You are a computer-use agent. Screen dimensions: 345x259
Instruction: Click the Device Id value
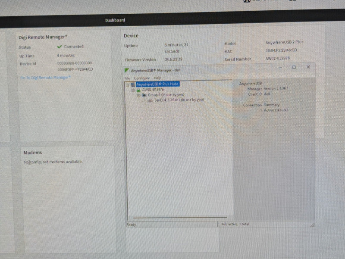75,66
